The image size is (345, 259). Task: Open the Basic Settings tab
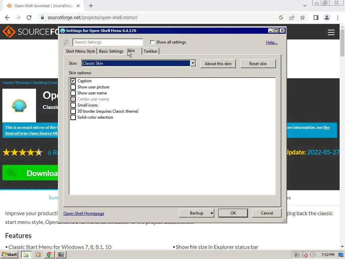tap(111, 51)
